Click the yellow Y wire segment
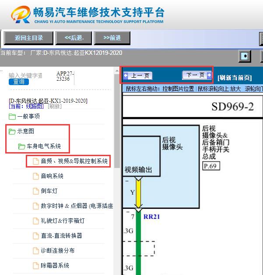Screen dimensions: 263x275 pos(138,193)
